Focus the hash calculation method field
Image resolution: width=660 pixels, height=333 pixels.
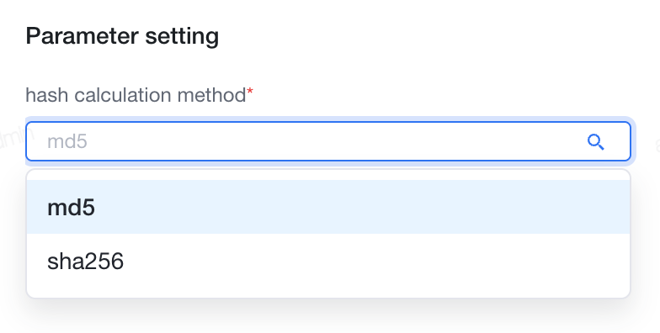pos(328,141)
